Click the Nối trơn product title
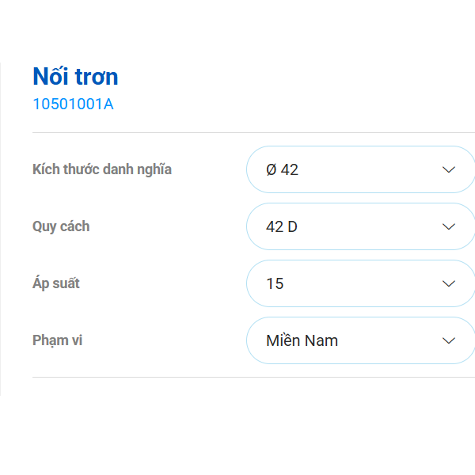This screenshot has width=475, height=475. 75,77
